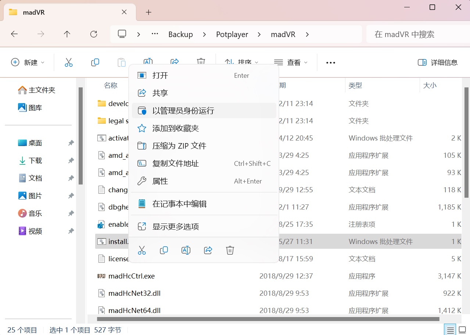Screen dimensions: 470x335
Task: Open 视频 in the sidebar
Action: click(x=30, y=231)
